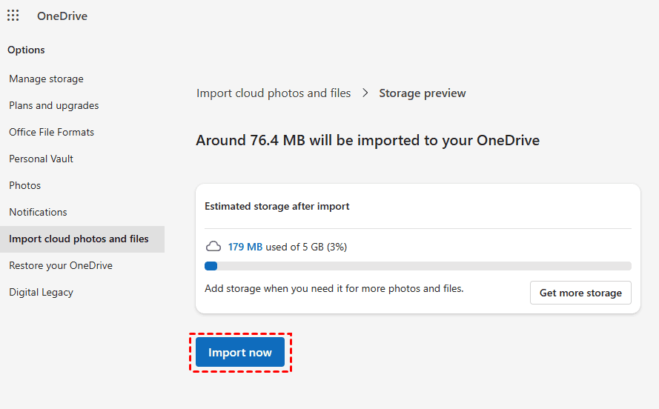Viewport: 659px width, 409px height.
Task: Click the OneDrive header title
Action: [x=62, y=16]
